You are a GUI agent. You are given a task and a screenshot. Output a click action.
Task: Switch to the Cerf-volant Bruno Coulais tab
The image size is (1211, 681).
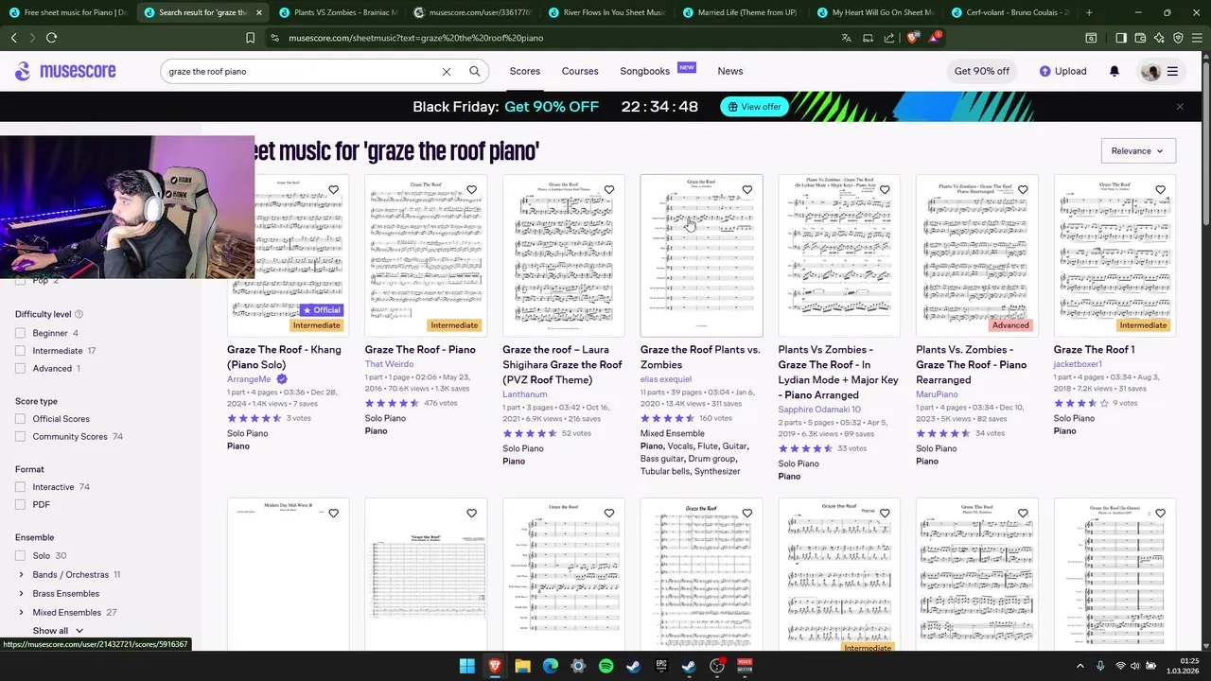tap(1009, 12)
